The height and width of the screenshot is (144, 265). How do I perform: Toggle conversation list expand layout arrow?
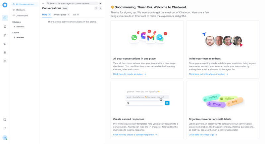(x=100, y=4)
